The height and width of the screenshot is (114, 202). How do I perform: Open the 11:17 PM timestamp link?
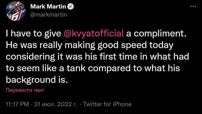coord(18,104)
